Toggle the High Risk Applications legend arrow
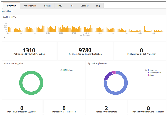This screenshot has height=115, width=168. tap(146, 70)
